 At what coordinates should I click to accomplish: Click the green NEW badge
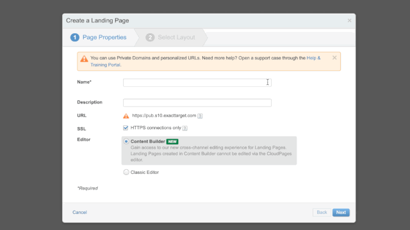point(172,142)
